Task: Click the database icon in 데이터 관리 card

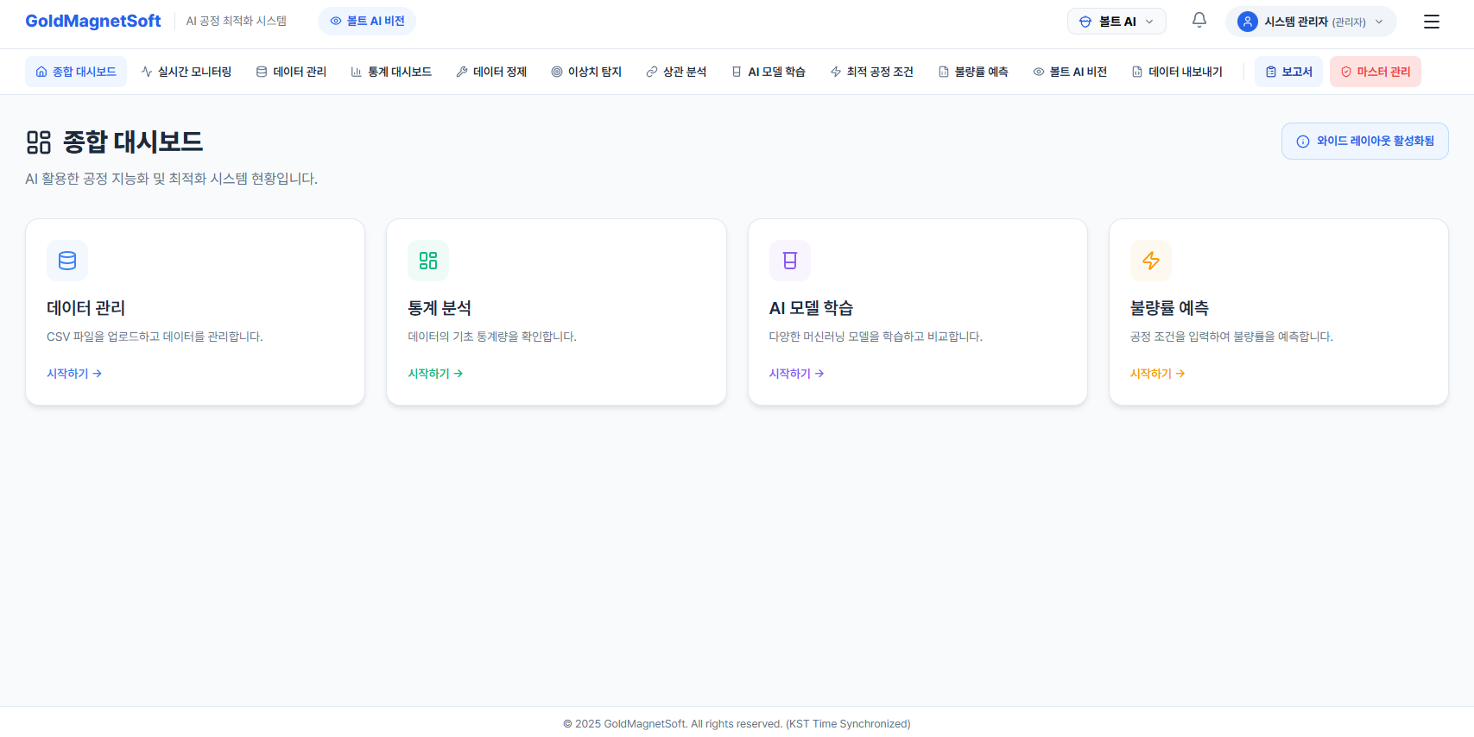Action: coord(67,261)
